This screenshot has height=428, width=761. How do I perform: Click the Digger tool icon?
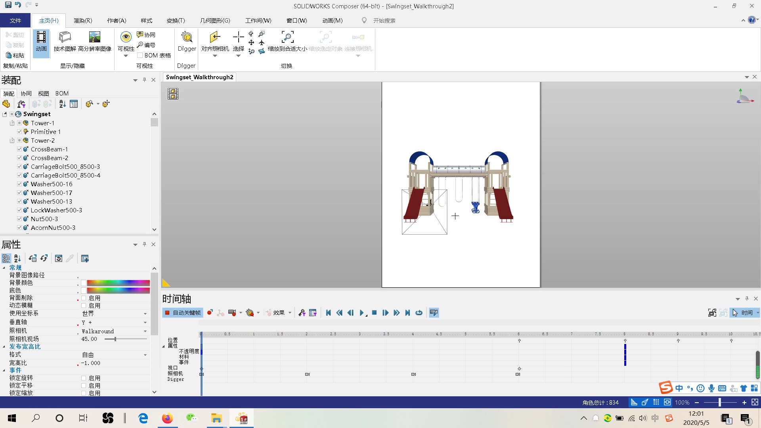[x=187, y=38]
